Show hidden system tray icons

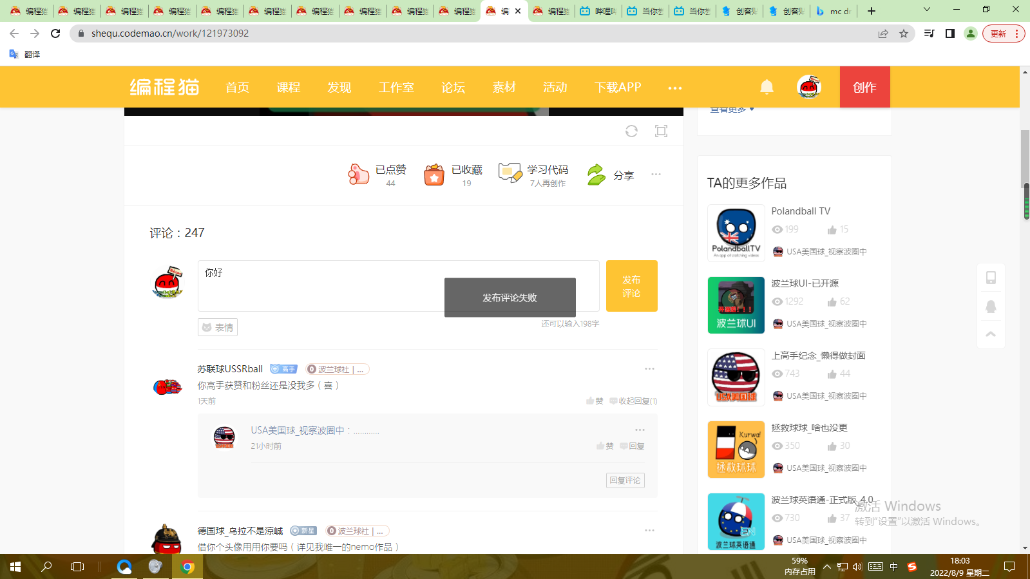pyautogui.click(x=827, y=567)
